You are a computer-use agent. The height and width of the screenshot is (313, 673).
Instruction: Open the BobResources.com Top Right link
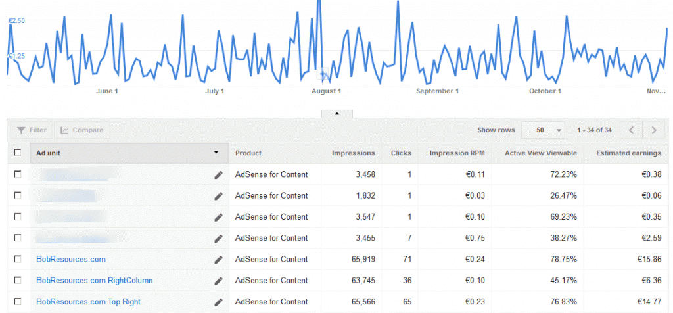coord(89,302)
